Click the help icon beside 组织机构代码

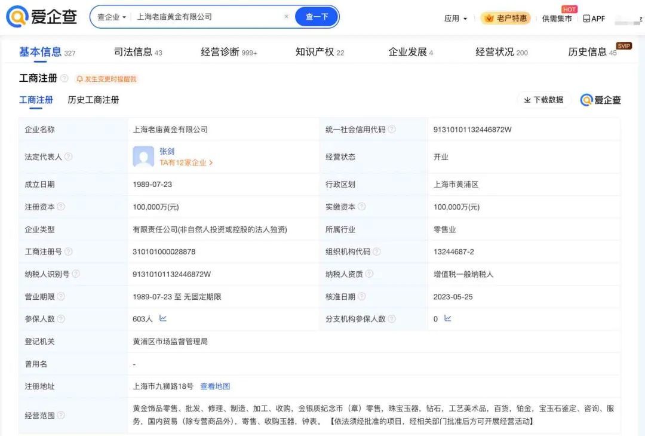376,251
